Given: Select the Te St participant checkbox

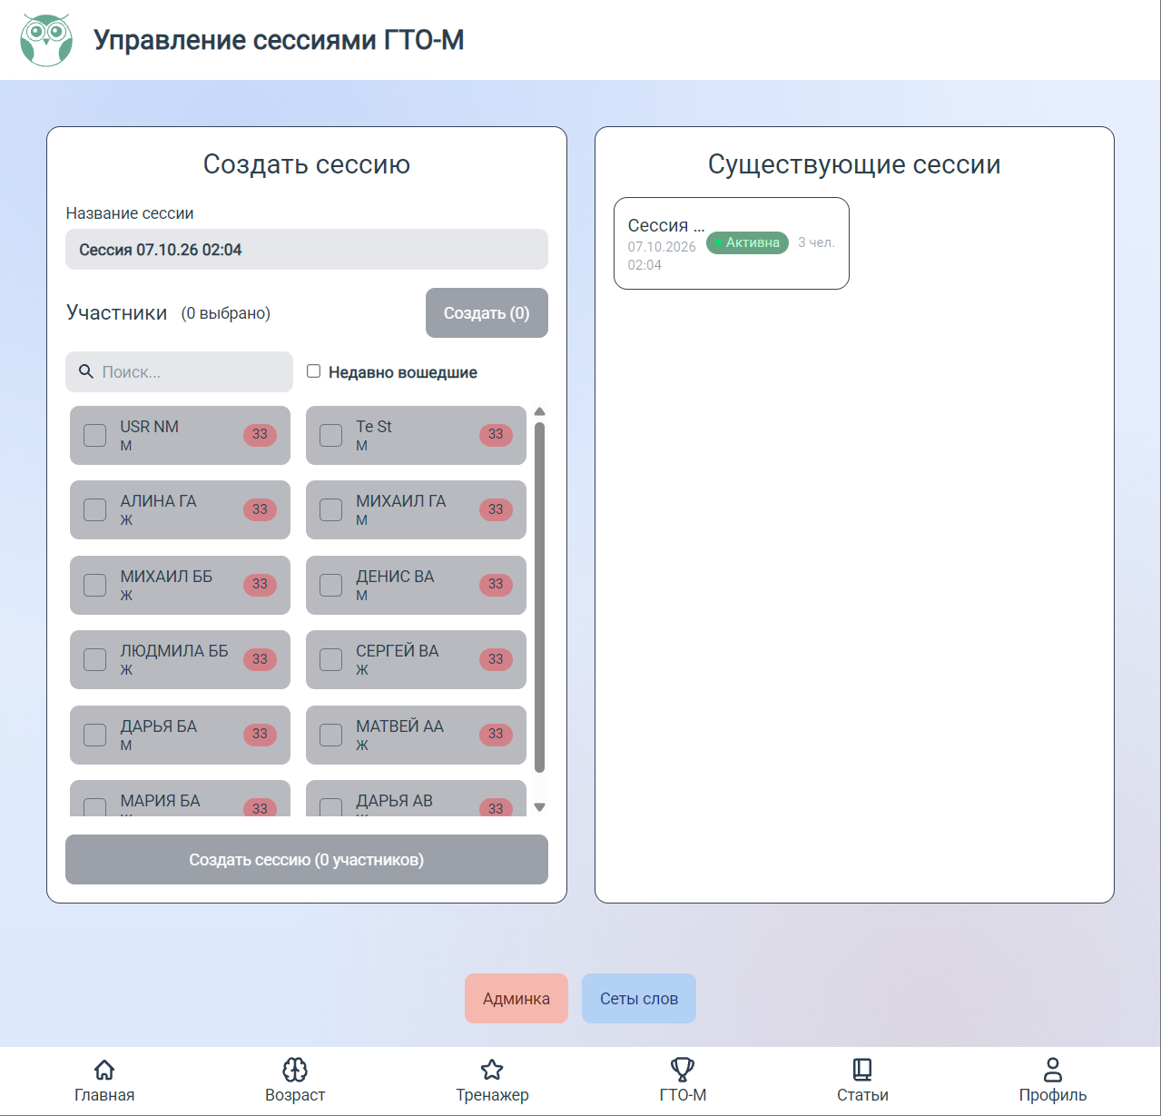Looking at the screenshot, I should point(331,435).
